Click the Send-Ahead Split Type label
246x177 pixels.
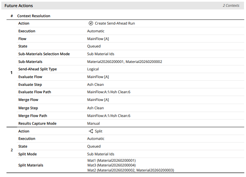click(x=38, y=69)
